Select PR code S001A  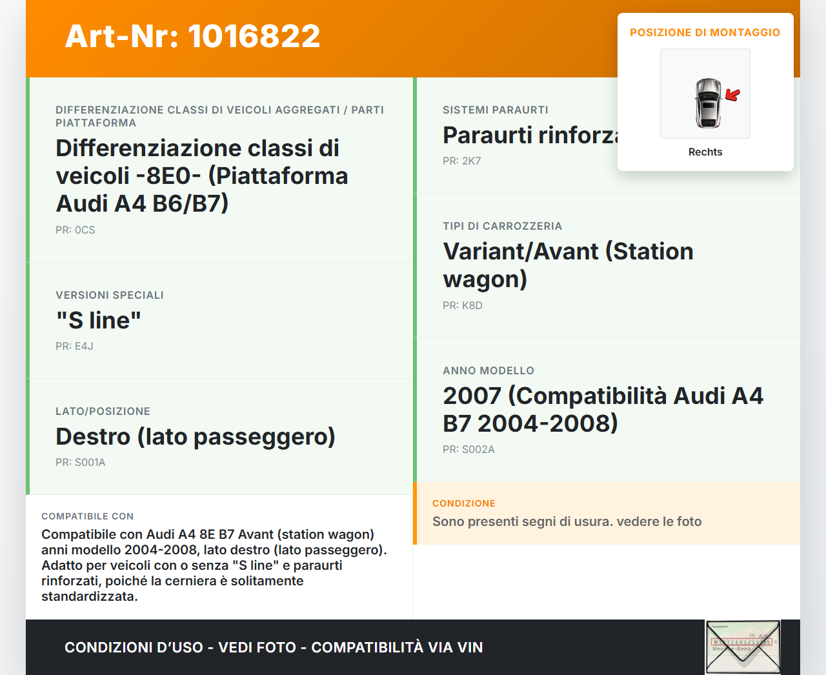[x=80, y=463]
